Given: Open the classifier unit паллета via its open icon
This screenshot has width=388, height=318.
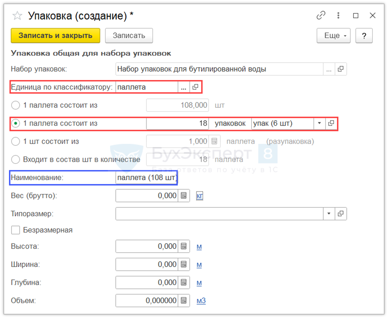Looking at the screenshot, I should point(195,87).
